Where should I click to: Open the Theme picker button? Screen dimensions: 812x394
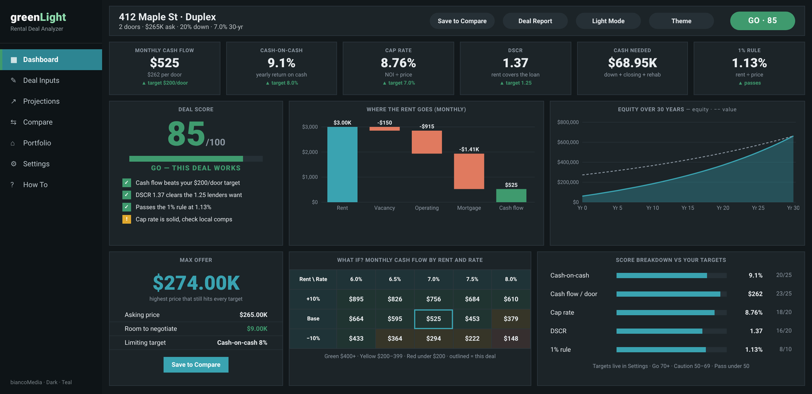pos(681,21)
